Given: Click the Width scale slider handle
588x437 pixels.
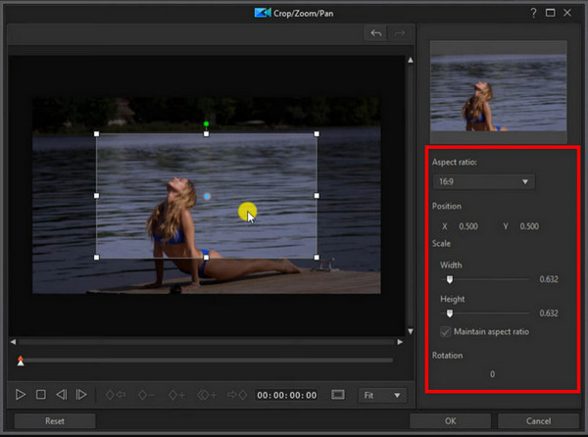Looking at the screenshot, I should [449, 279].
